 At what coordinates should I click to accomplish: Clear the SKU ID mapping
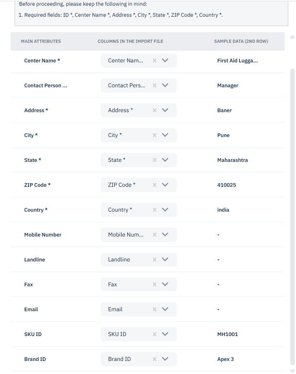(155, 334)
